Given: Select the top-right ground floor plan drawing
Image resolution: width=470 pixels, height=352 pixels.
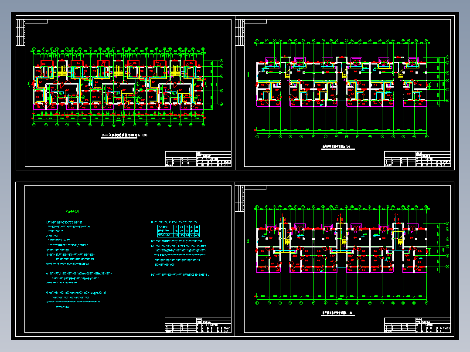Looking at the screenshot, I should [351, 88].
